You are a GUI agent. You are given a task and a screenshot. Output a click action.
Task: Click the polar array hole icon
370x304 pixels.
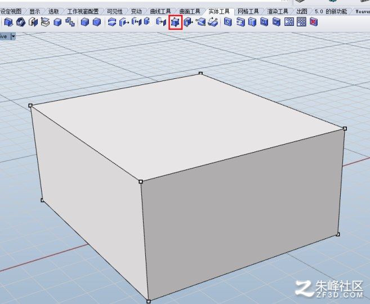(x=289, y=22)
